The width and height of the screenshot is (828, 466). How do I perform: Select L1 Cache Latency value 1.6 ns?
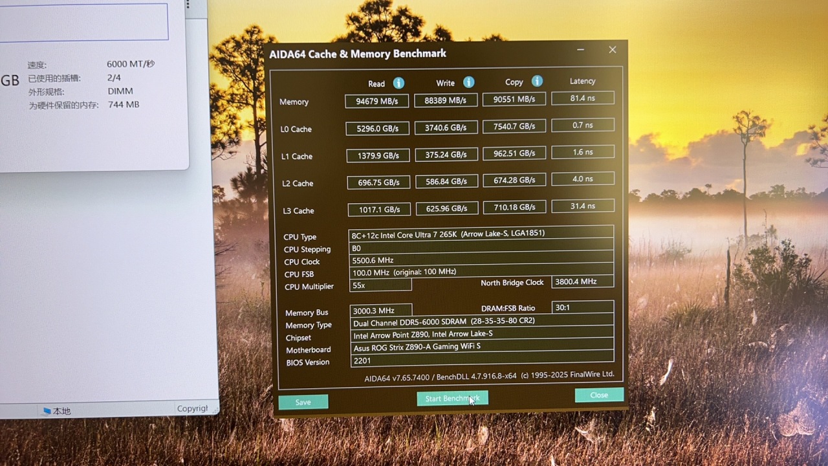click(x=583, y=152)
